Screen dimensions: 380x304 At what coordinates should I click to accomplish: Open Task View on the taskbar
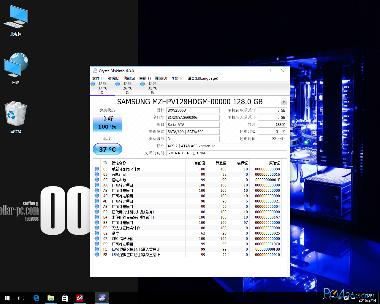coord(21,298)
